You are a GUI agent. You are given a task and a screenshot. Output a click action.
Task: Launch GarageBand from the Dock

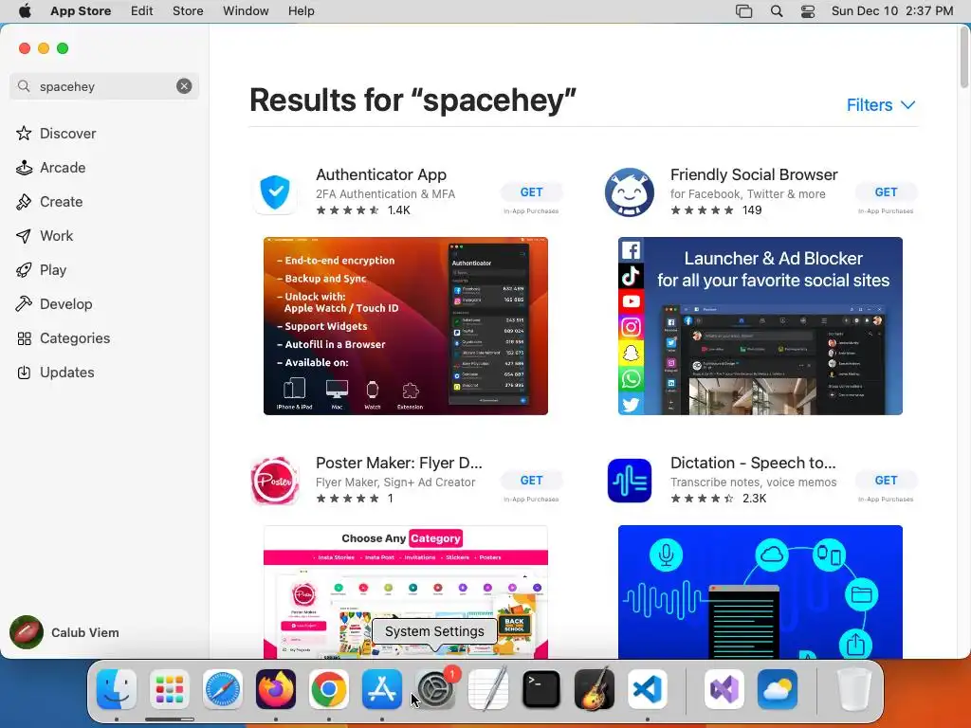click(x=595, y=688)
